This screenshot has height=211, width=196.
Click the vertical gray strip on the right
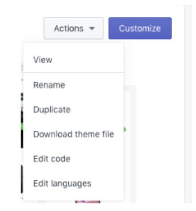[188, 104]
